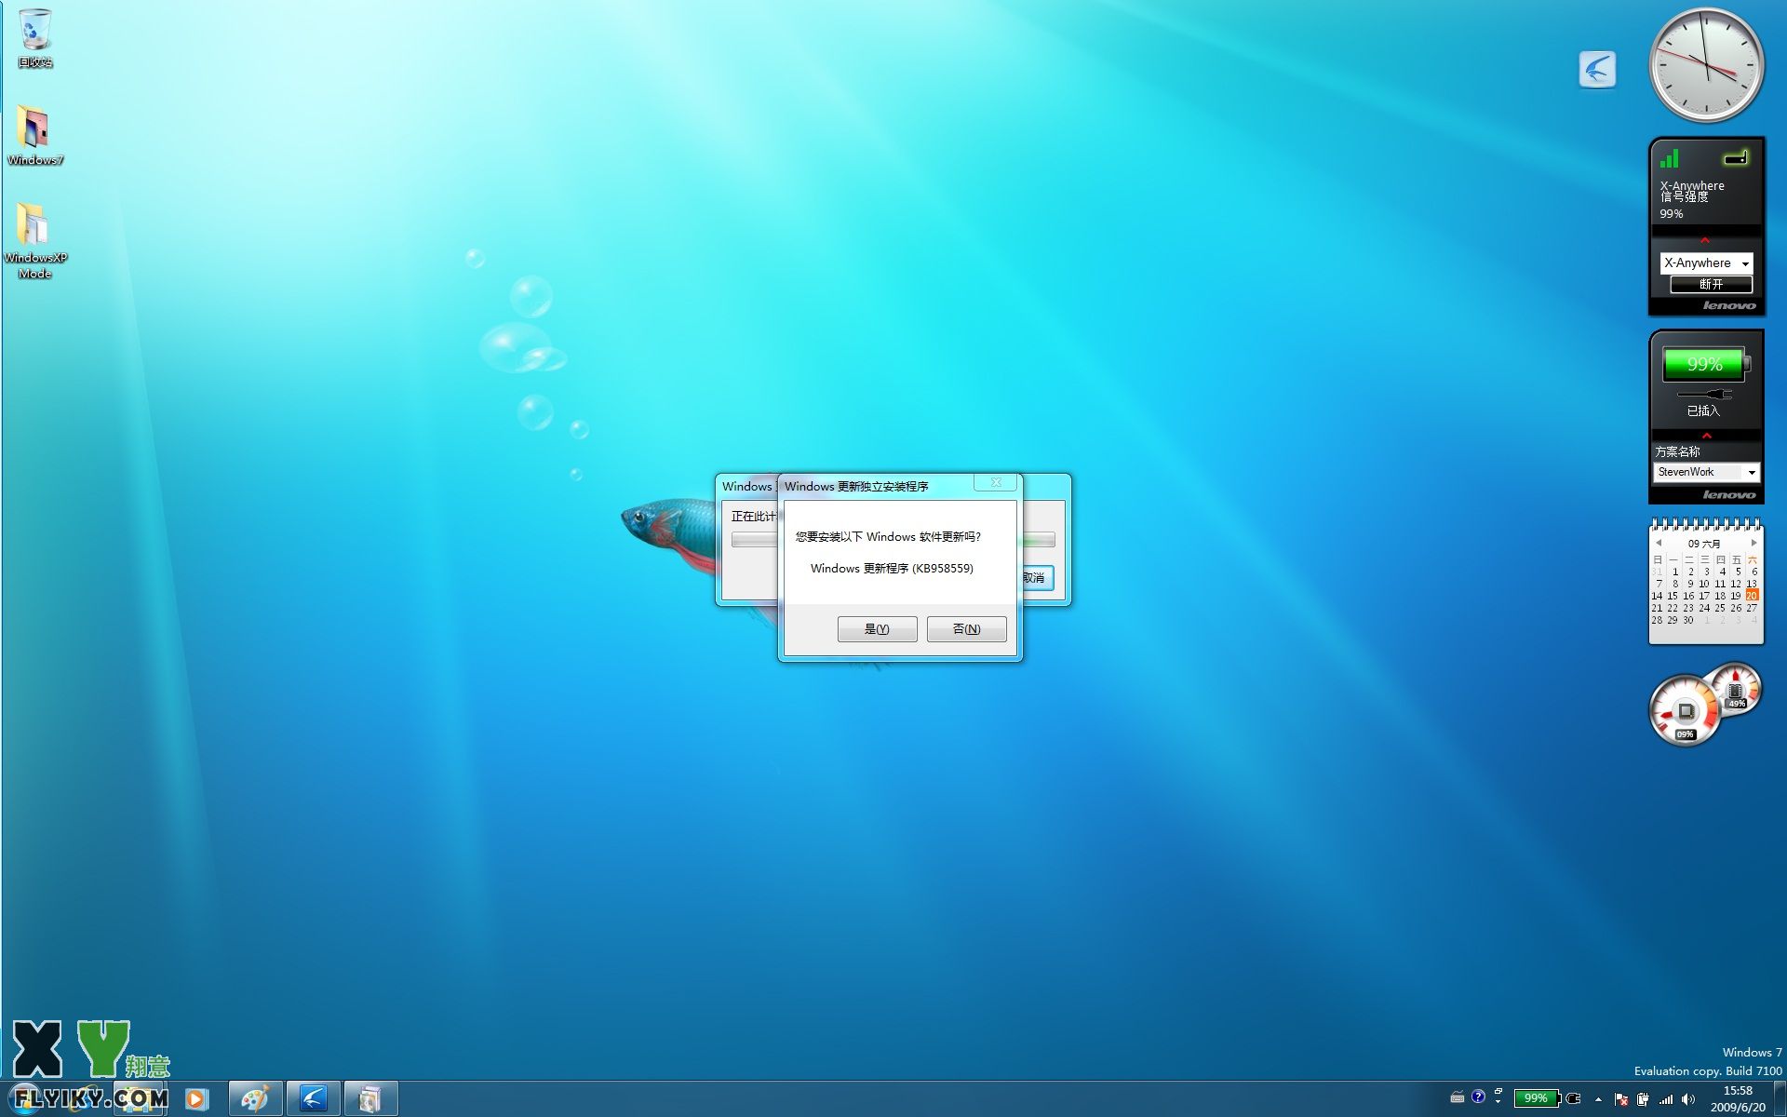Collapse the wireless gadget with red chevron
Image resolution: width=1787 pixels, height=1117 pixels.
[x=1705, y=241]
